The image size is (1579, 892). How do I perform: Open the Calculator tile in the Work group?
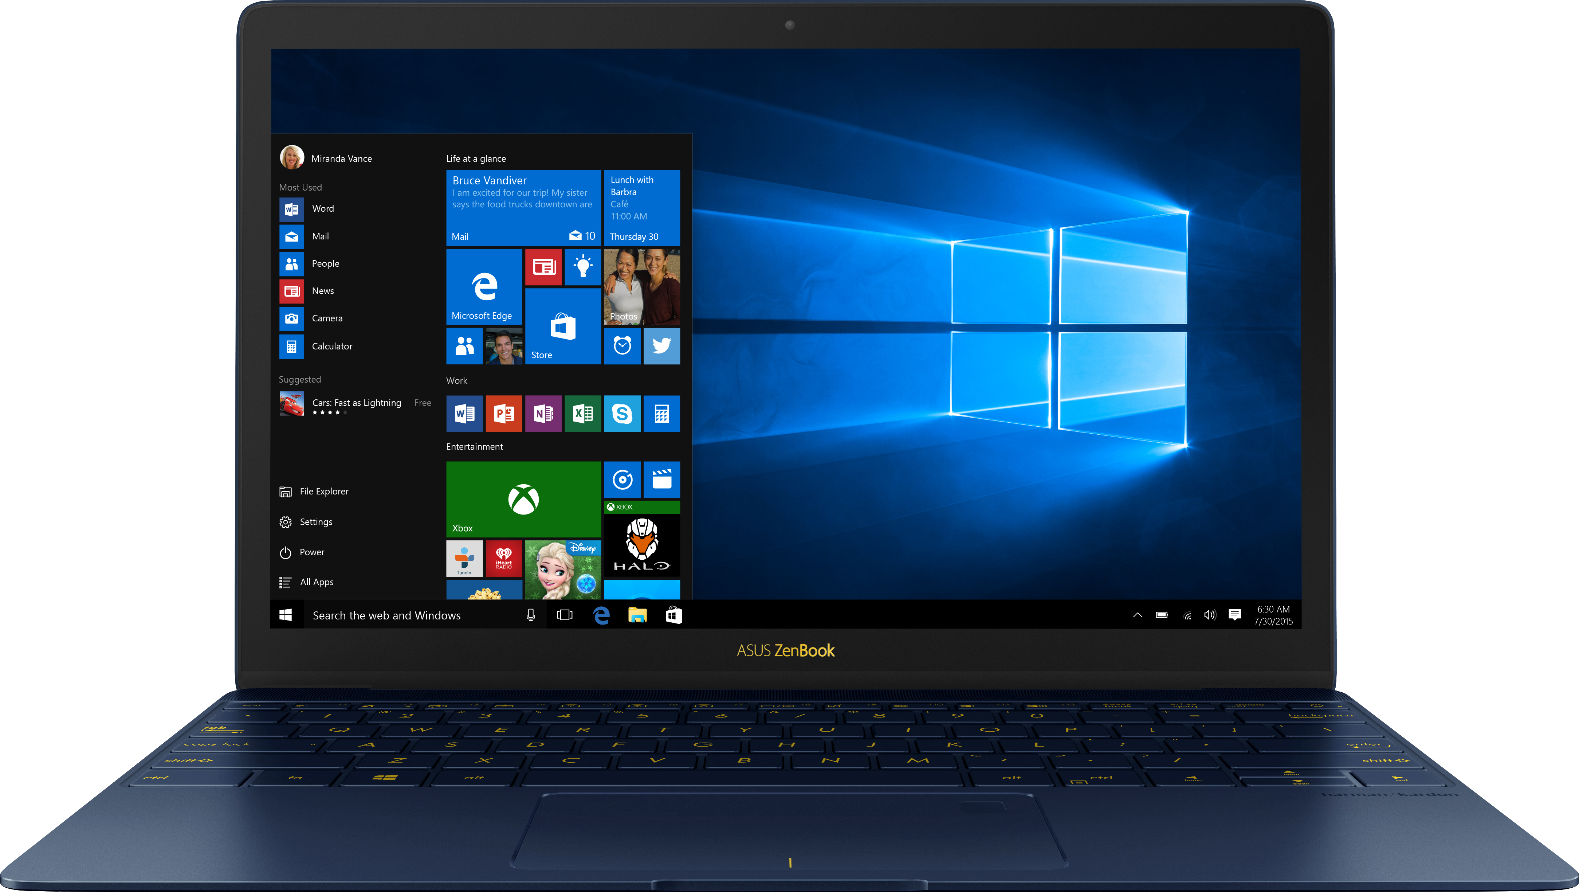tap(661, 413)
